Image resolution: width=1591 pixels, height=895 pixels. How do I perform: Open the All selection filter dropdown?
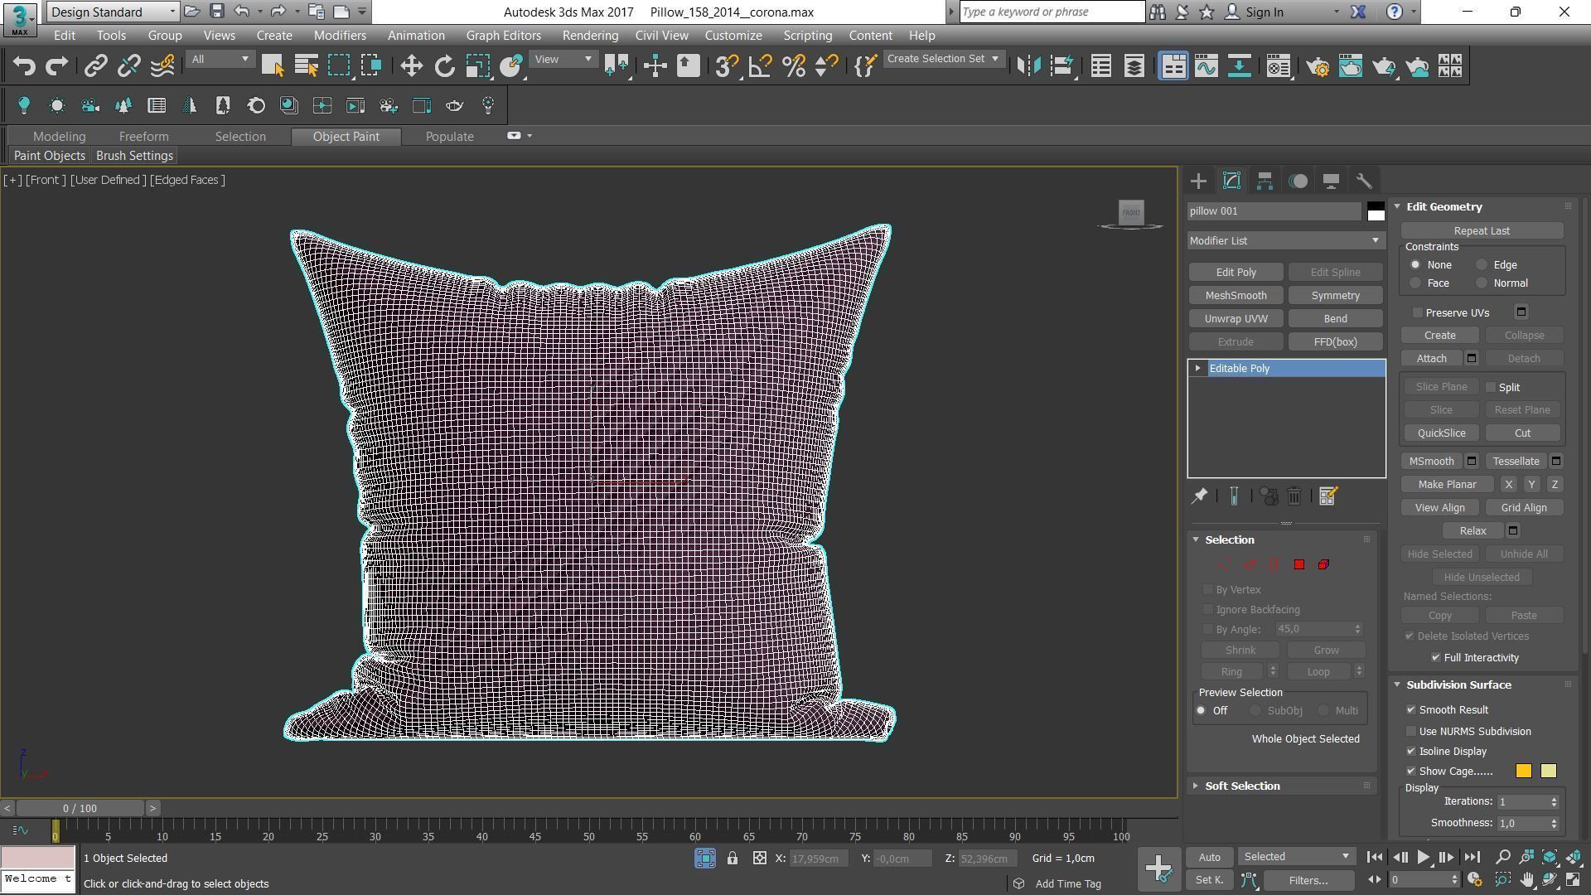pyautogui.click(x=220, y=59)
